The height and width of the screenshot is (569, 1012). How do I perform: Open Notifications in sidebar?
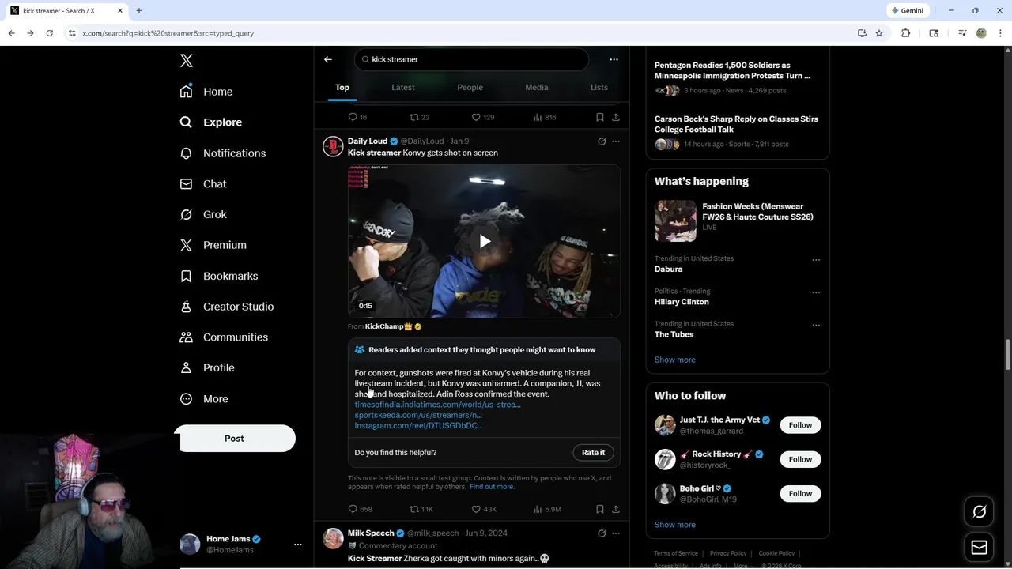click(223, 153)
